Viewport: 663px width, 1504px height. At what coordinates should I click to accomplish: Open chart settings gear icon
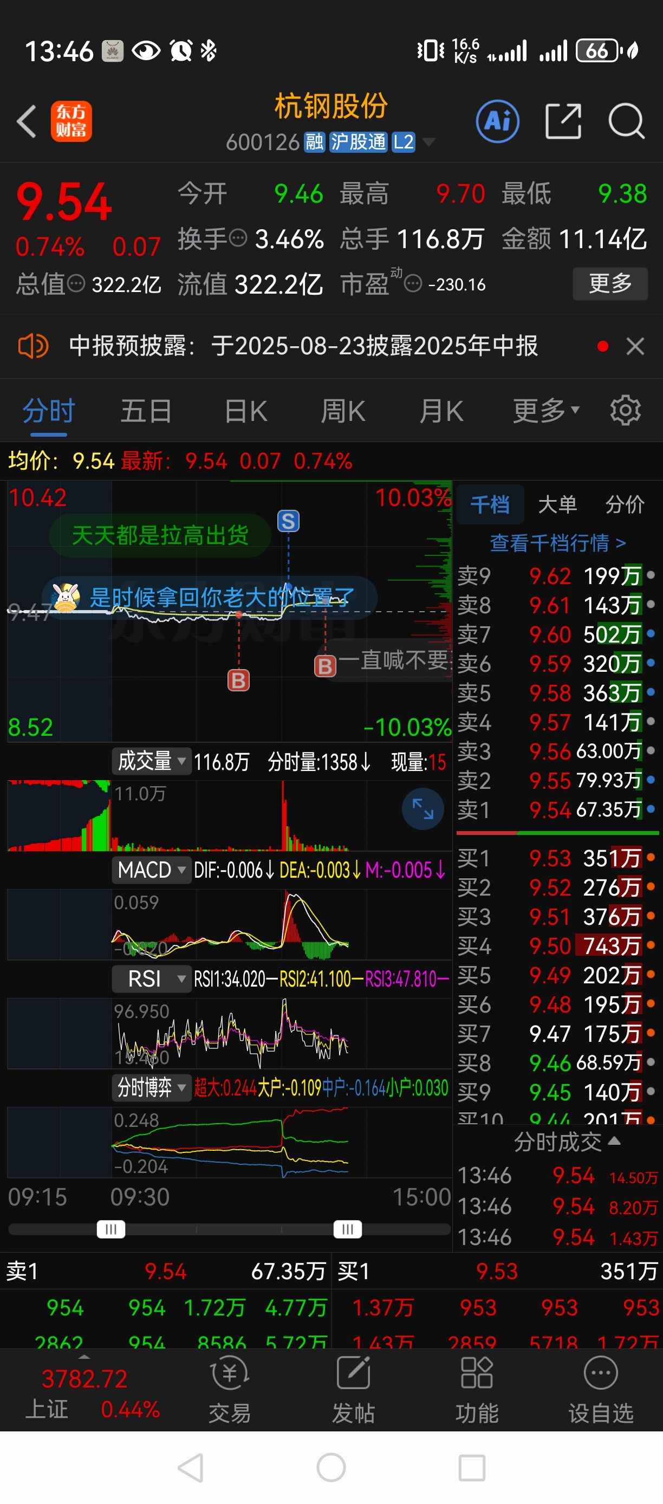pyautogui.click(x=625, y=411)
